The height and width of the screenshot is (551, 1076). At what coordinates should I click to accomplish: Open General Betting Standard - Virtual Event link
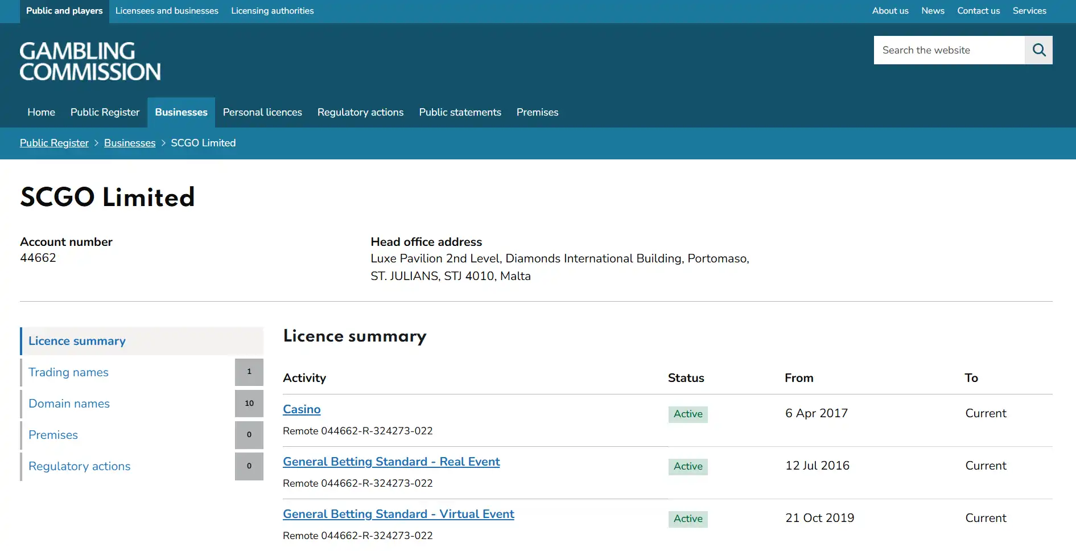[398, 514]
